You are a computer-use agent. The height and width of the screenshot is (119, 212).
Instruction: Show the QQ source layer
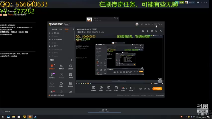pyautogui.click(x=50, y=43)
